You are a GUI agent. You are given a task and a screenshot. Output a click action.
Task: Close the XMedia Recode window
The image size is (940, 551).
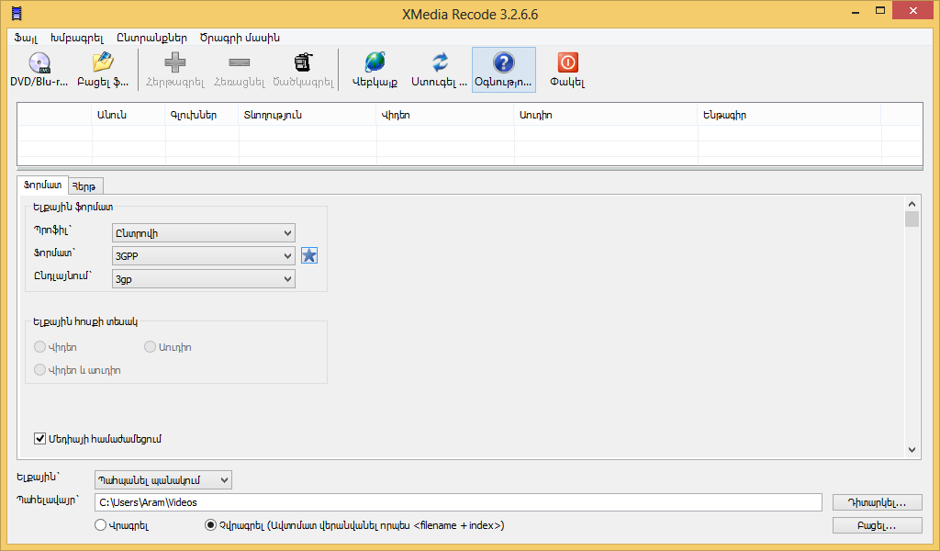click(913, 11)
